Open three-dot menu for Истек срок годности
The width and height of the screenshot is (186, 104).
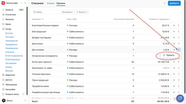[x=179, y=62]
